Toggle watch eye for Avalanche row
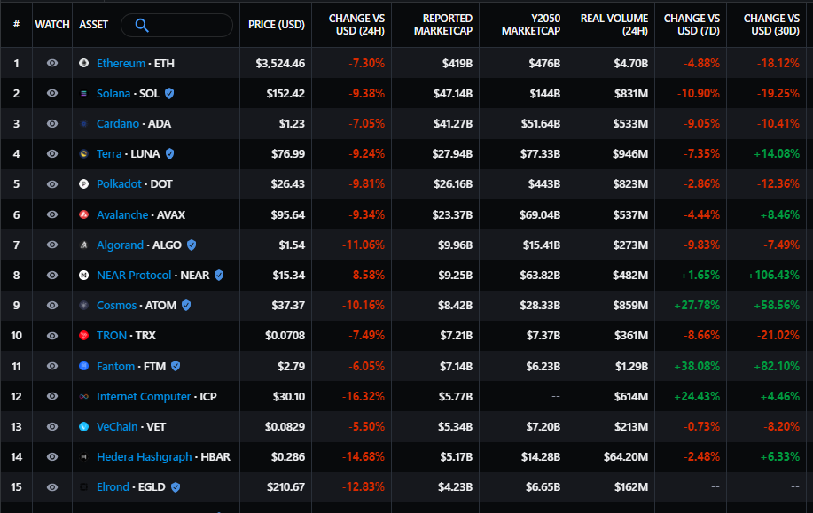Screen dimensions: 813x513 (x=51, y=214)
